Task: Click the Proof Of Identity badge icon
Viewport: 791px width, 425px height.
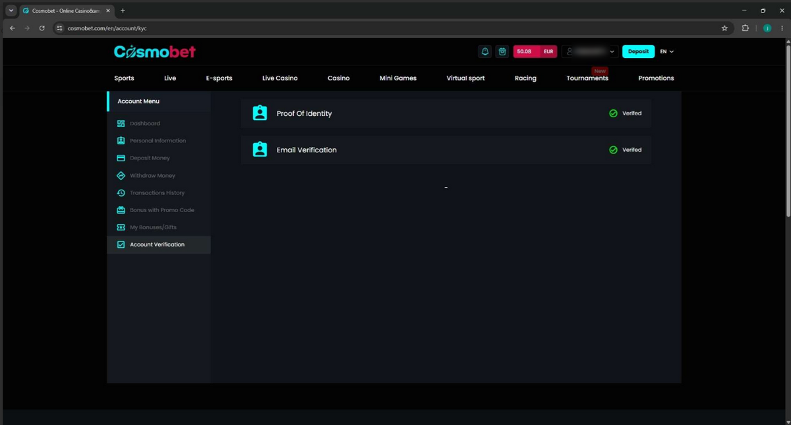Action: (x=260, y=113)
